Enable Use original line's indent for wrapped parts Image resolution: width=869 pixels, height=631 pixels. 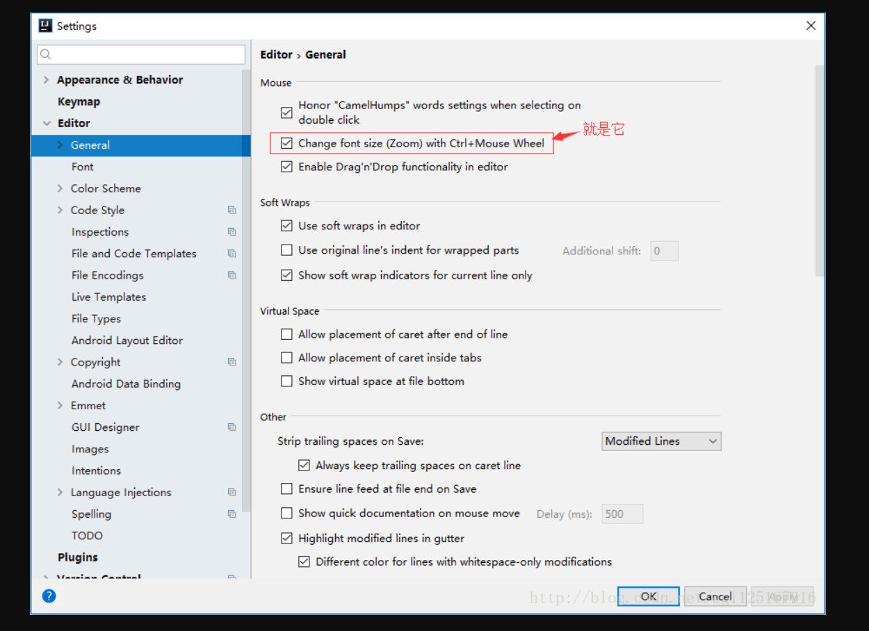286,250
